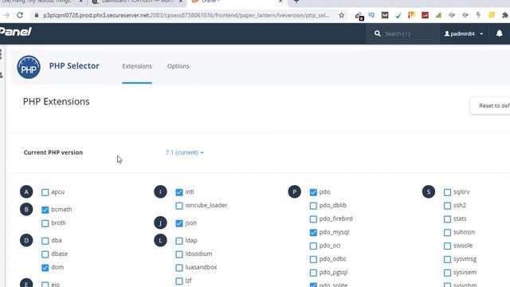Enable the ldap extension

coord(179,241)
